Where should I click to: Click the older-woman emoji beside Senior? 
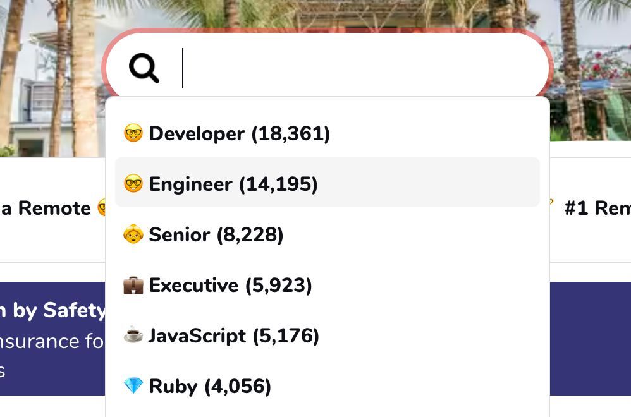133,234
